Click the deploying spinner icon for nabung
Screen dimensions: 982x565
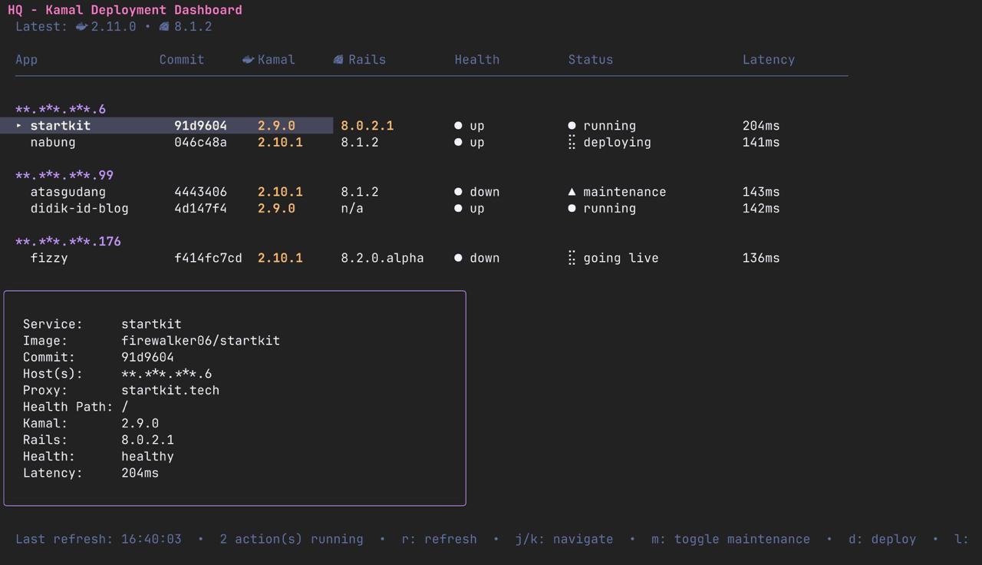pos(572,143)
